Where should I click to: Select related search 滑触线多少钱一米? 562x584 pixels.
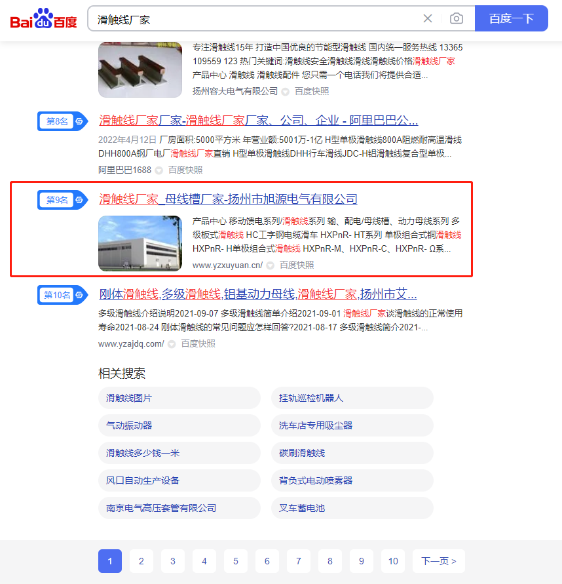pyautogui.click(x=179, y=453)
